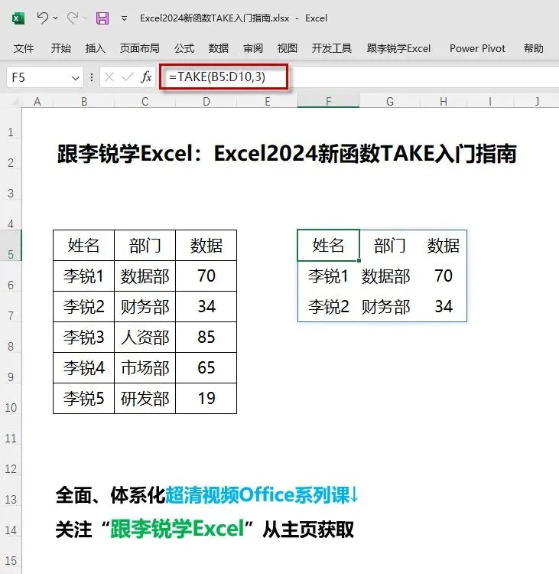Viewport: 559px width, 574px height.
Task: Switch to the 数据 ribbon tab
Action: (x=219, y=48)
